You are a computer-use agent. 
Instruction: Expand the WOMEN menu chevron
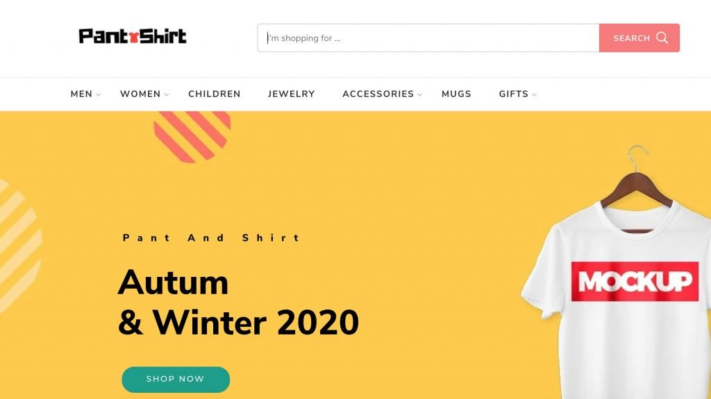(x=167, y=94)
